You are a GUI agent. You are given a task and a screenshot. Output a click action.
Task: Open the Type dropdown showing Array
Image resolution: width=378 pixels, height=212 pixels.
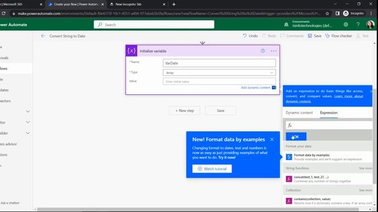click(x=219, y=72)
